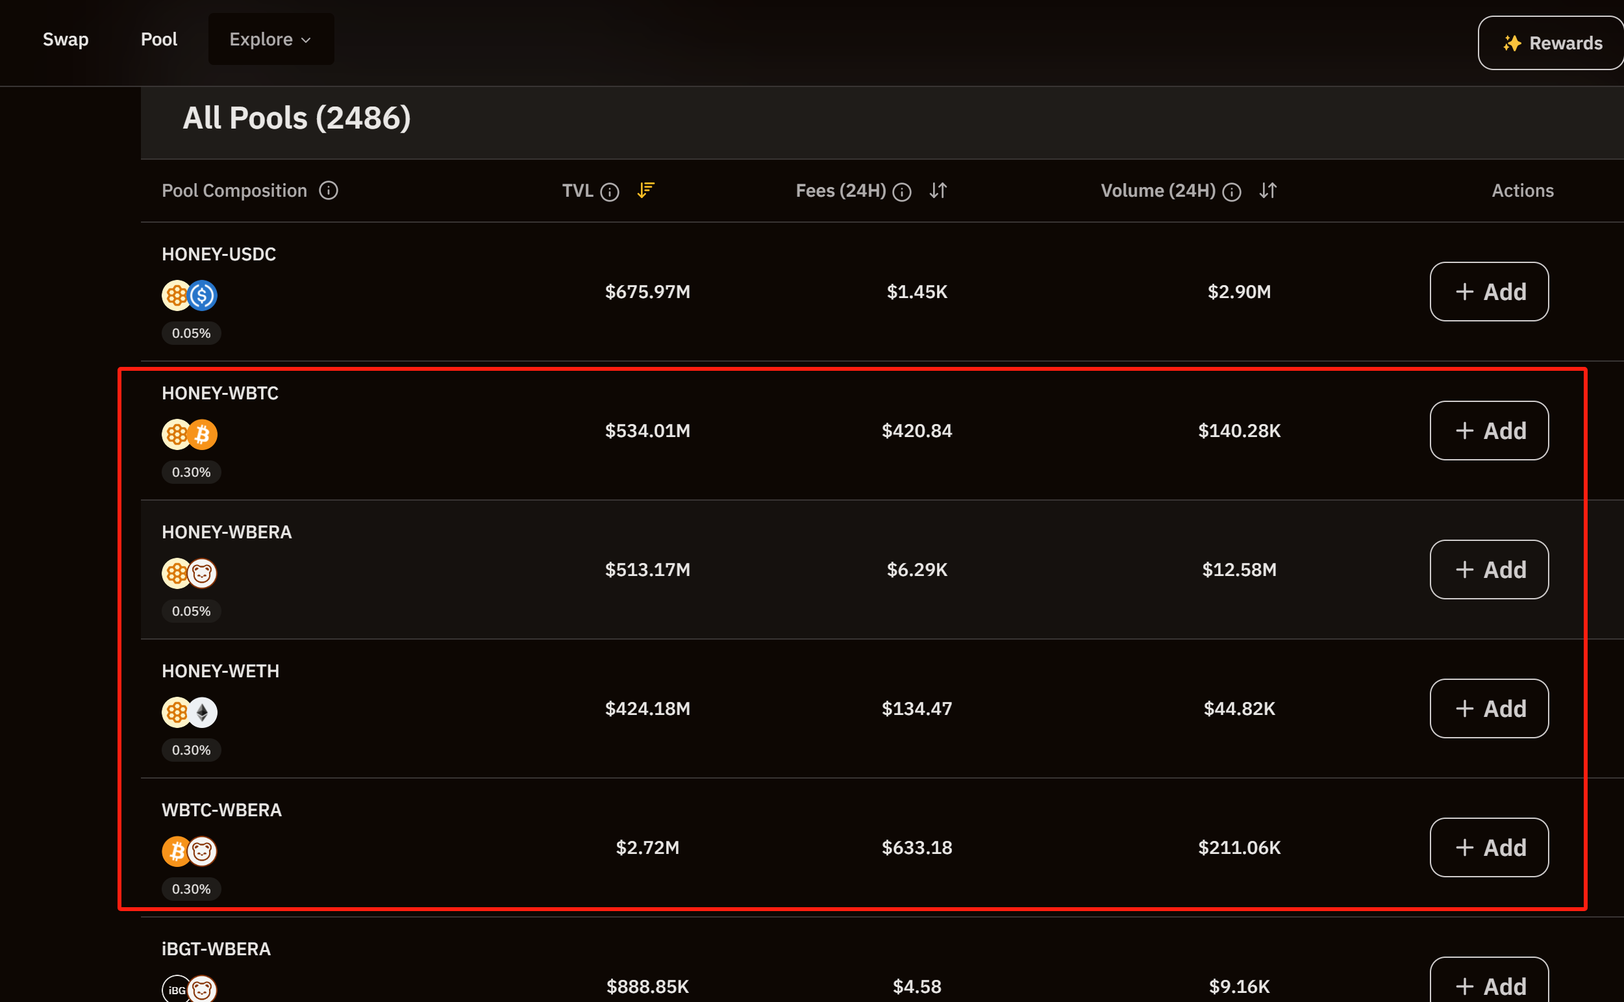Click the HONEY-WBERA token pair icon
Screen dimensions: 1624x1002
190,573
